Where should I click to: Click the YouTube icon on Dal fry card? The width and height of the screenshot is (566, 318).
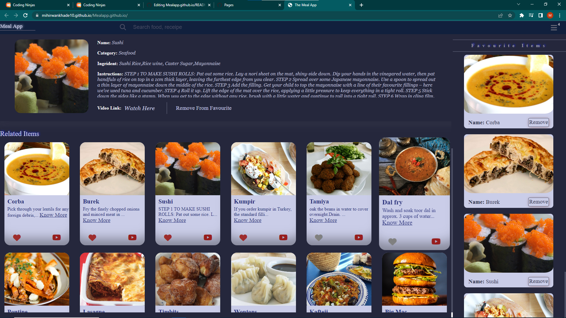click(x=436, y=241)
